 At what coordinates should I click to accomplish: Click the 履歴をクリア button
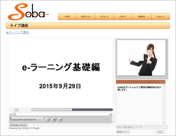[123, 132]
